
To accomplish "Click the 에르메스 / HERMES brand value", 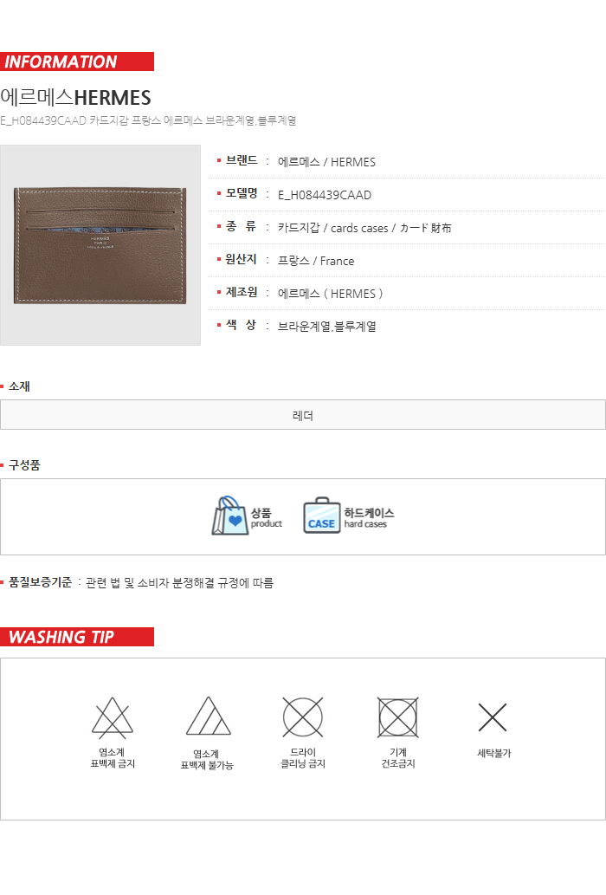I will pos(326,162).
